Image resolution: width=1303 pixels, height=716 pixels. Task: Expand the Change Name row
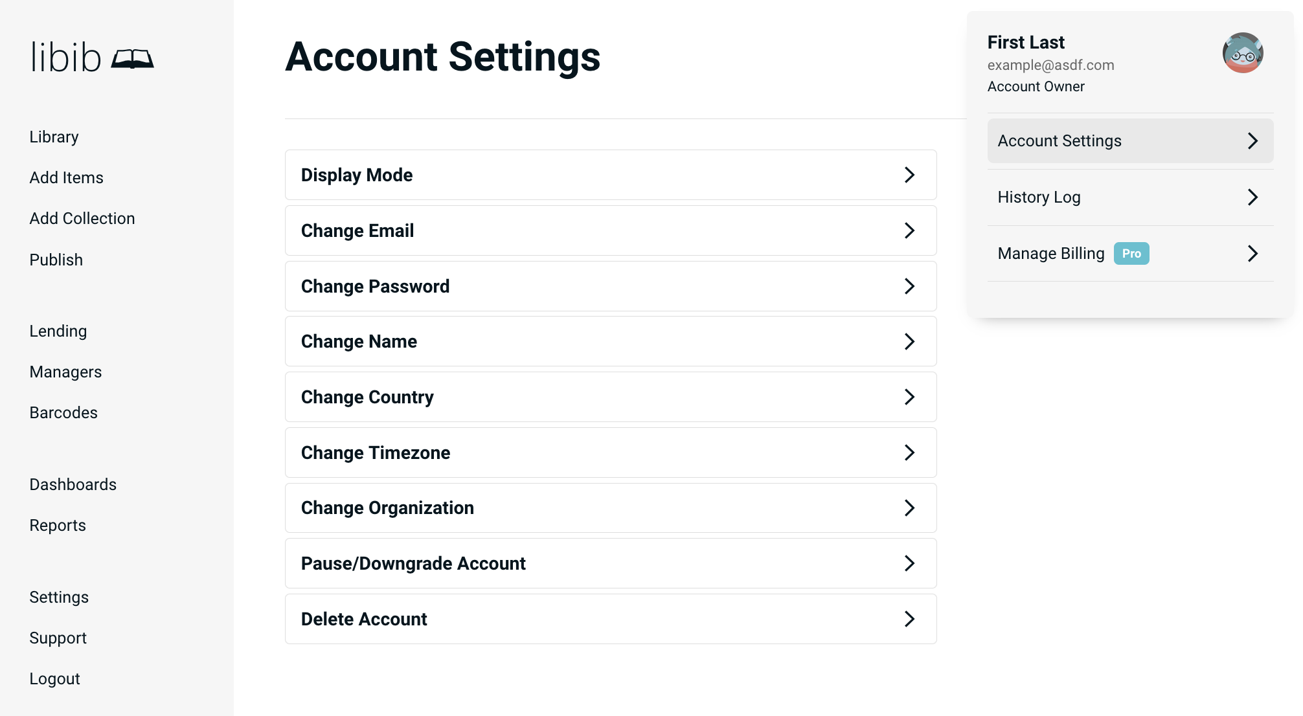coord(610,341)
